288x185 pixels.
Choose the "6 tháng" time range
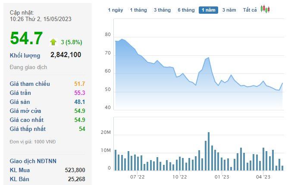tap(186, 10)
